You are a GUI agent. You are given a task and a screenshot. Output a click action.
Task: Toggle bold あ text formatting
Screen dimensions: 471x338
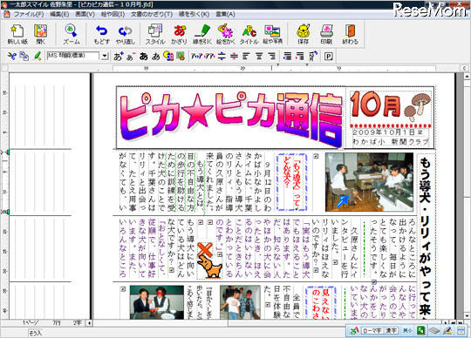point(144,56)
